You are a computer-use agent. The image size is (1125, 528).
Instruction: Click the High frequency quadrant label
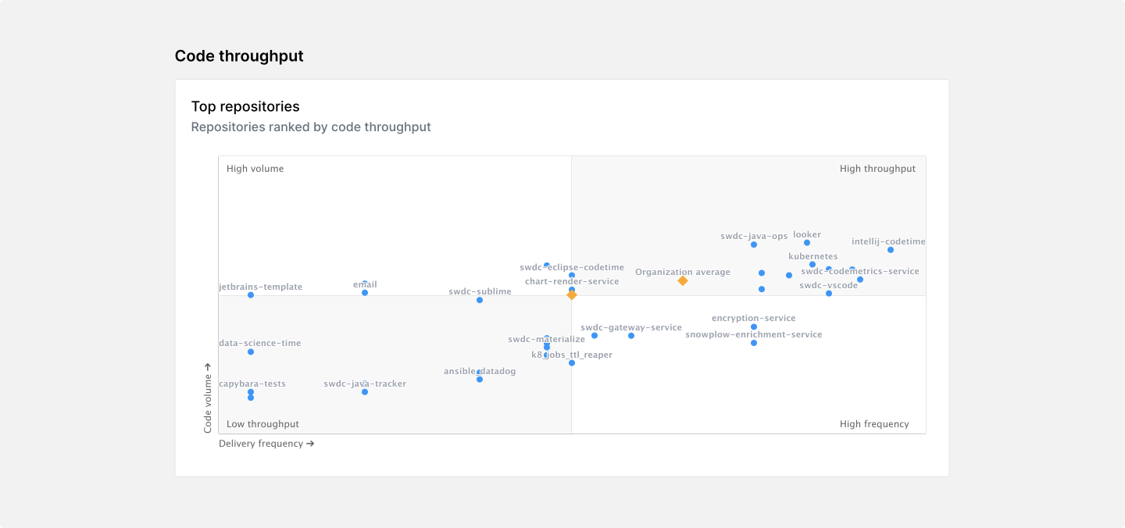(x=874, y=424)
